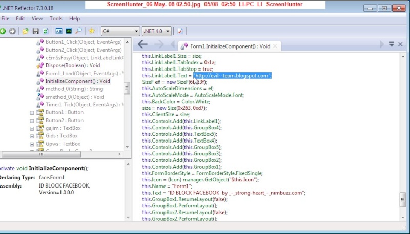Select Timer1_Tick(Object, EventArgs) in tree
The height and width of the screenshot is (234, 410).
pyautogui.click(x=84, y=105)
